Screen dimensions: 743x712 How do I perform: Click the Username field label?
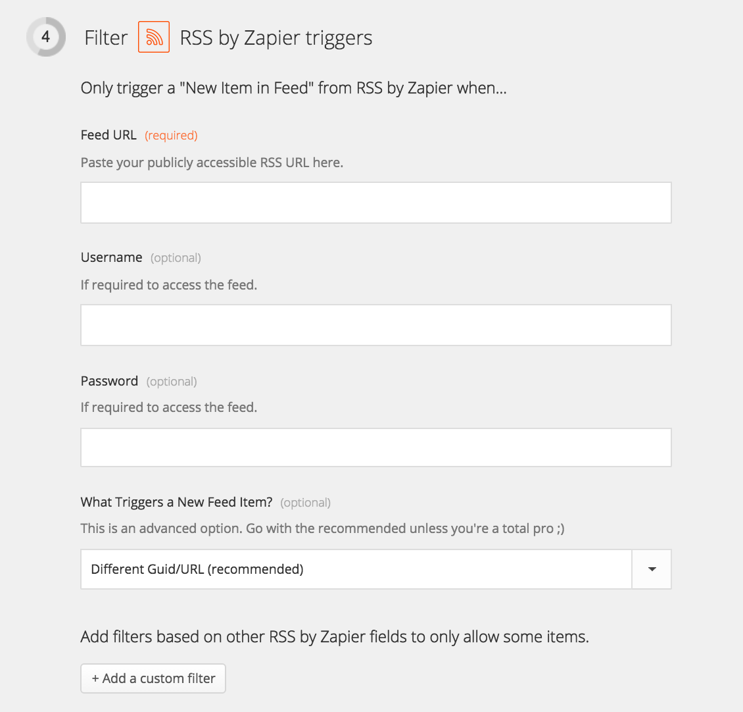pyautogui.click(x=111, y=257)
